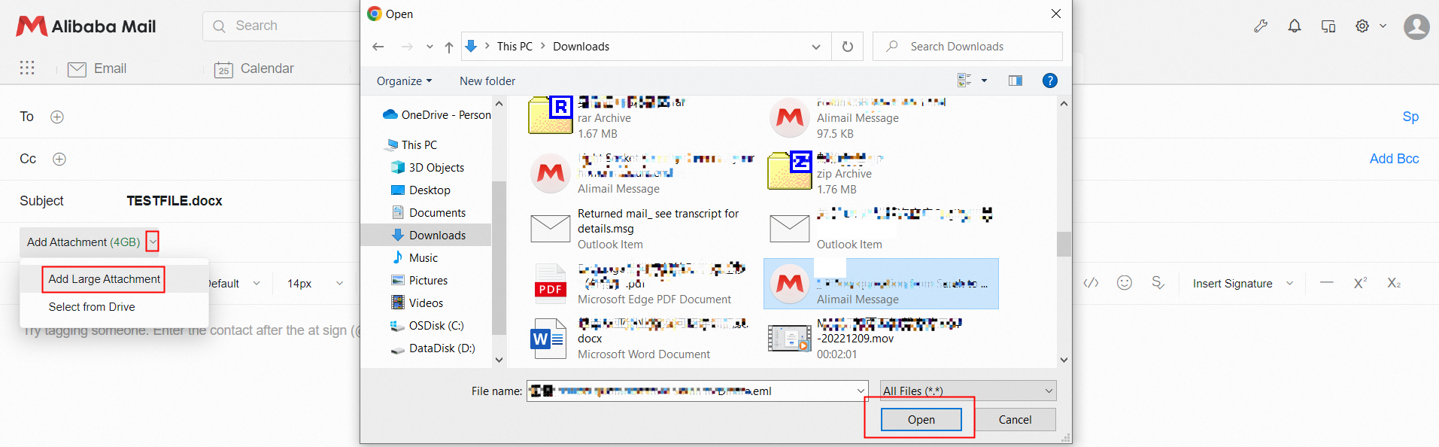This screenshot has width=1439, height=447.
Task: Select OneDrive - Personal in navigation tree
Action: [x=436, y=115]
